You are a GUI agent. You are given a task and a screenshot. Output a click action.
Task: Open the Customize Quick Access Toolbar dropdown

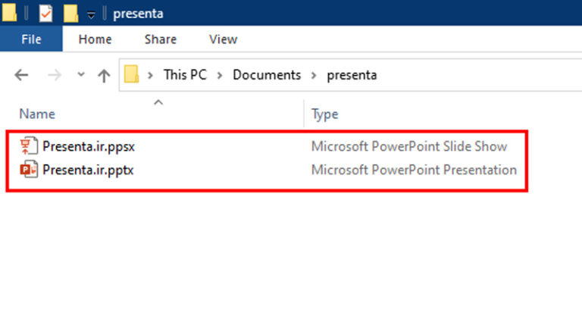pos(91,14)
